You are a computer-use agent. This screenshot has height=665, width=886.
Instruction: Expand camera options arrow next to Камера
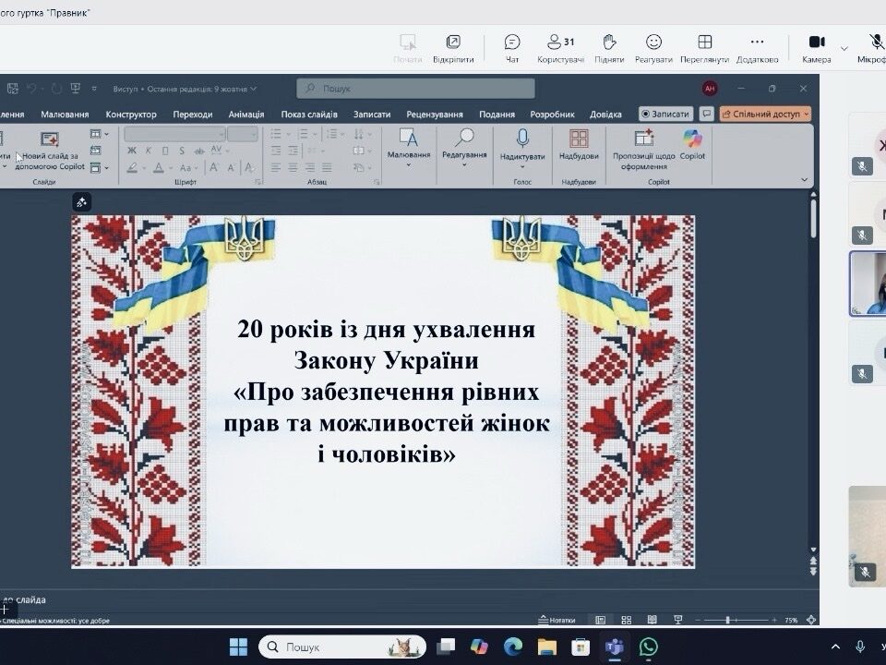tap(844, 49)
